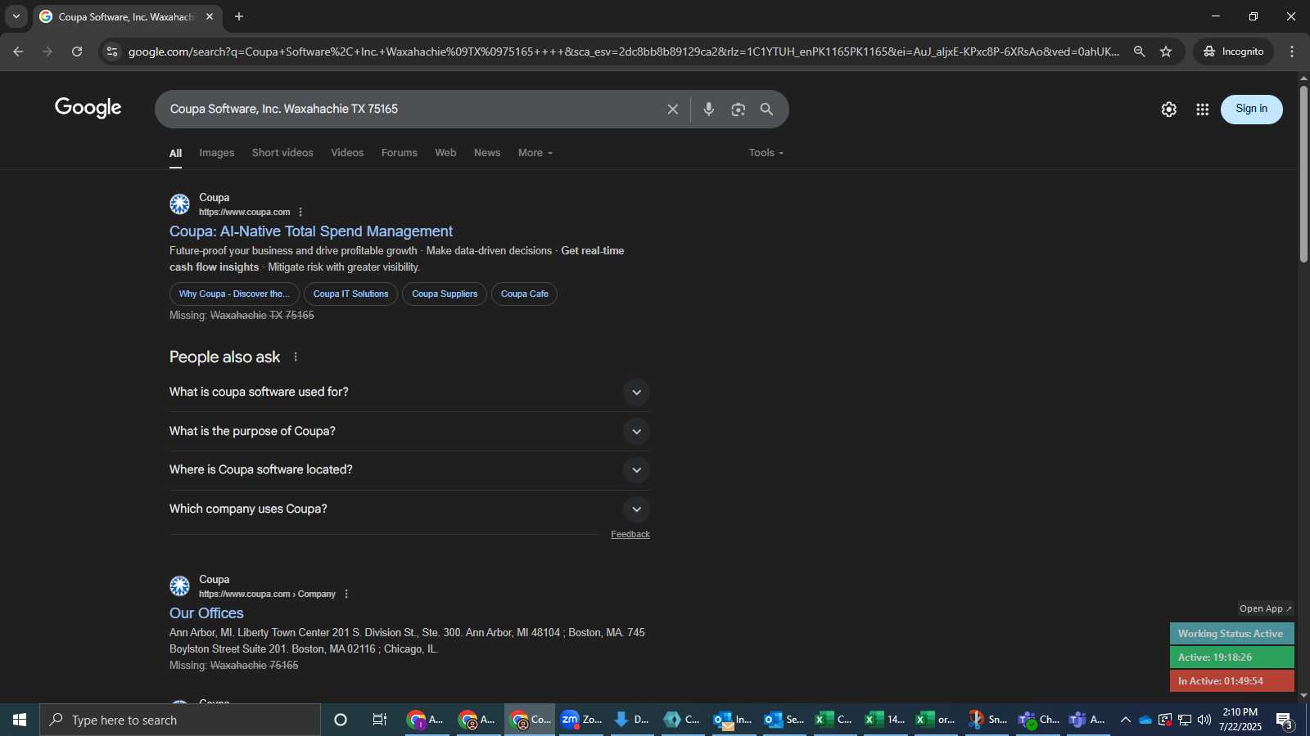Viewport: 1310px width, 736px height.
Task: Click the browser address bar URL
Action: [x=622, y=52]
